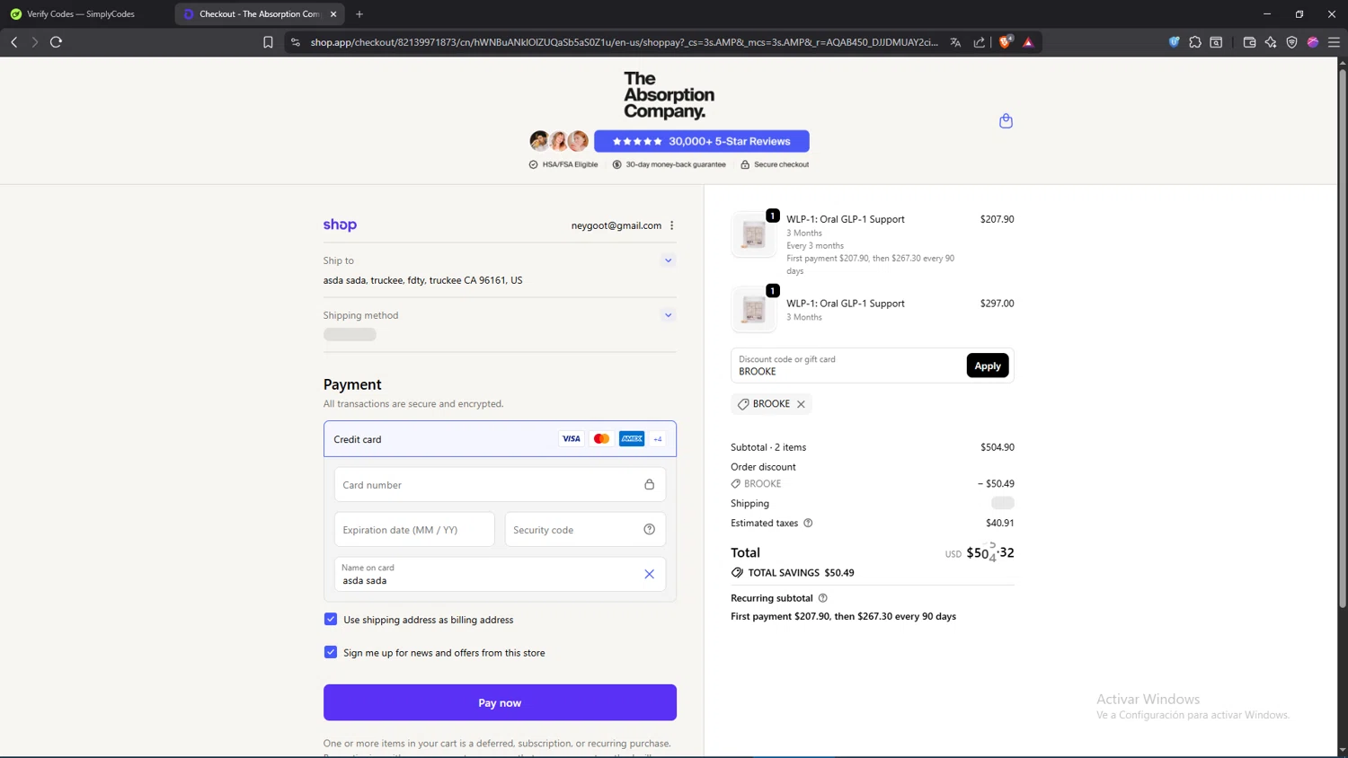Click the browser address bar URL

coord(624,42)
